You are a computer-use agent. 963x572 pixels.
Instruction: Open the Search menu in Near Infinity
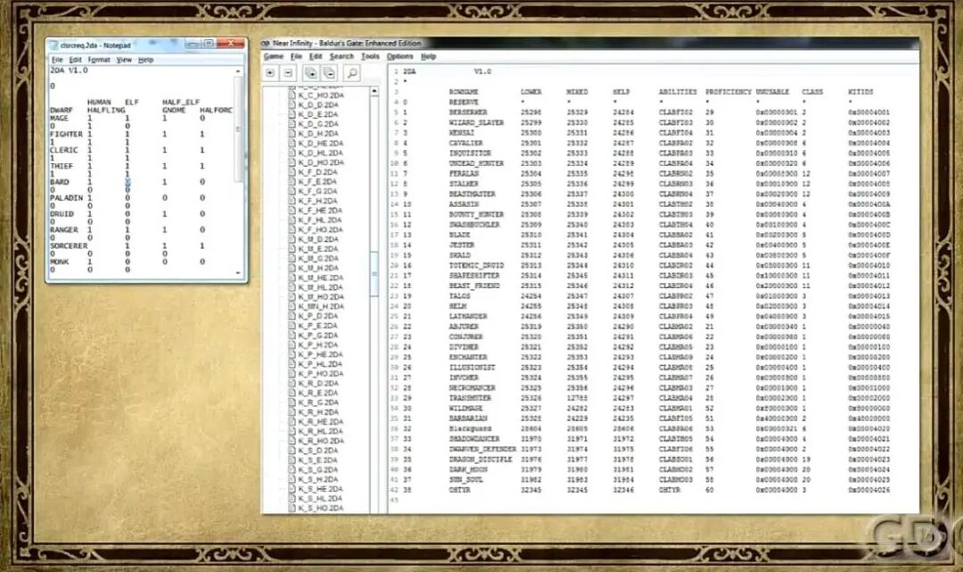[x=342, y=56]
